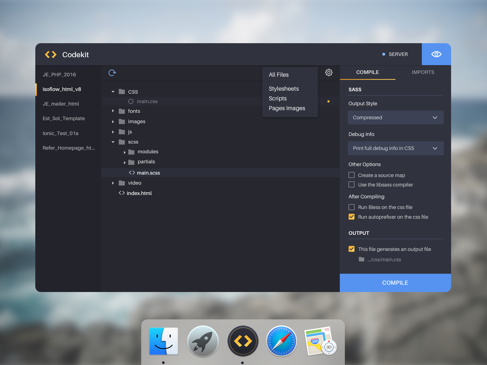
Task: Expand the fonts folder
Action: tap(113, 111)
